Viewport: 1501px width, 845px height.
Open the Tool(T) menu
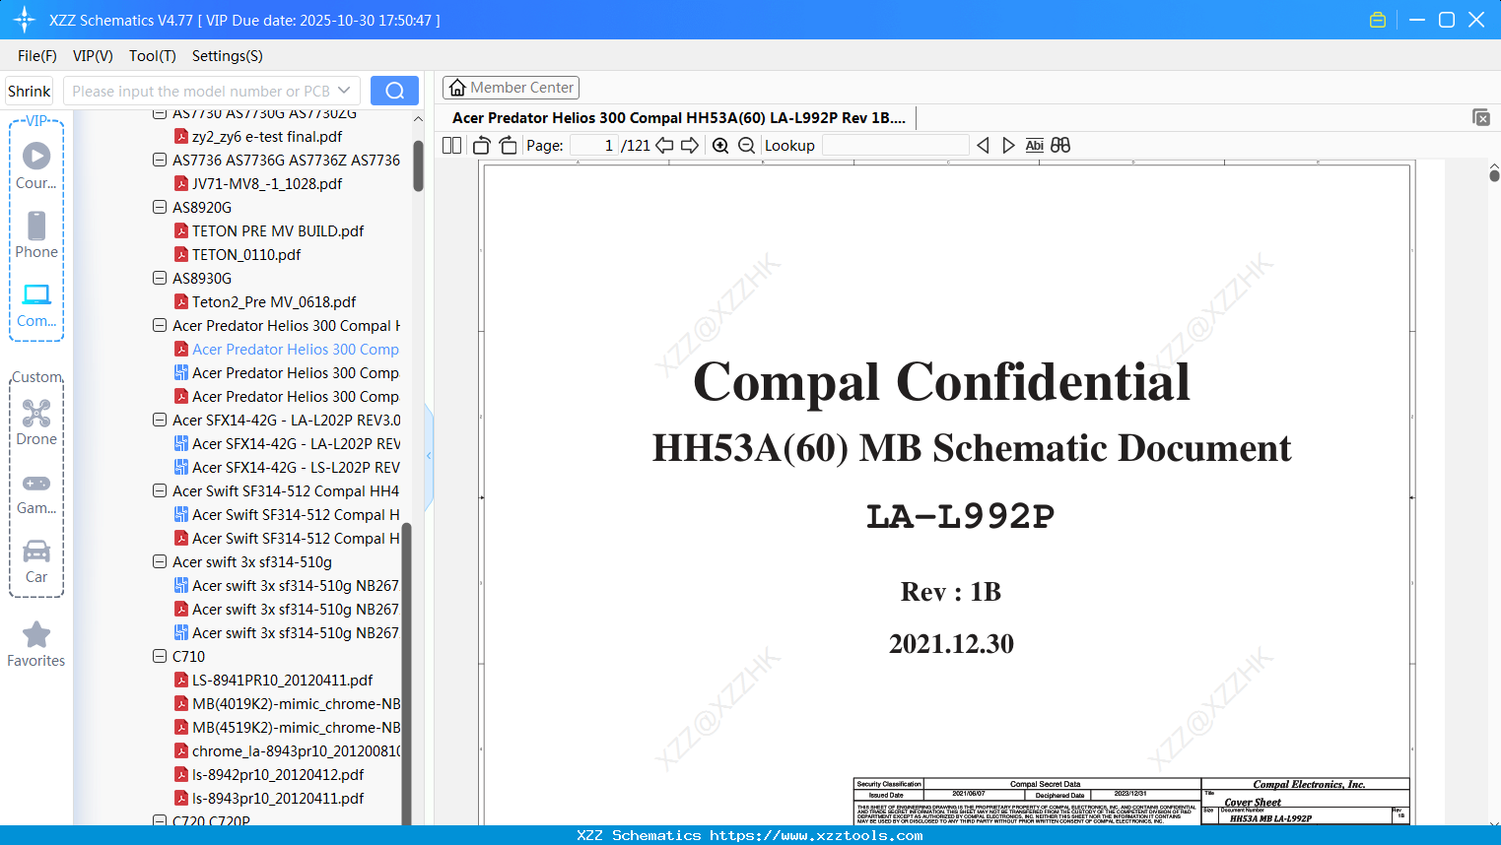[x=153, y=56]
